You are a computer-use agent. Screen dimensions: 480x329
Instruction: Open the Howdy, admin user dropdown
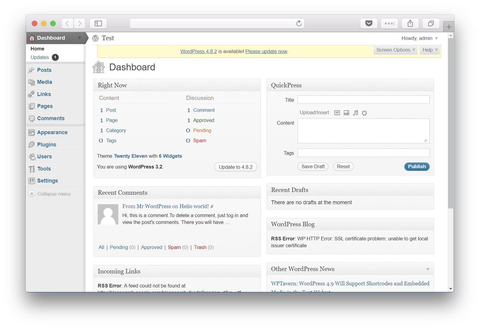419,38
